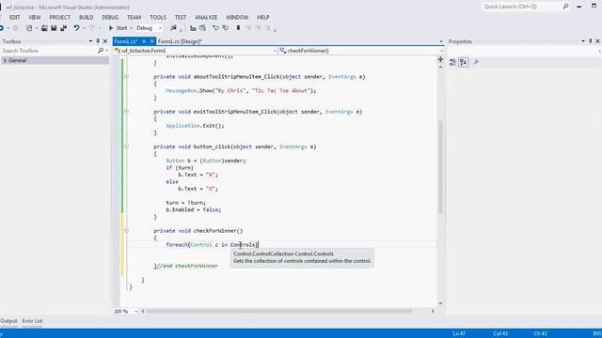Toggle auto-hide pin on the Toolbox panel

tap(98, 41)
